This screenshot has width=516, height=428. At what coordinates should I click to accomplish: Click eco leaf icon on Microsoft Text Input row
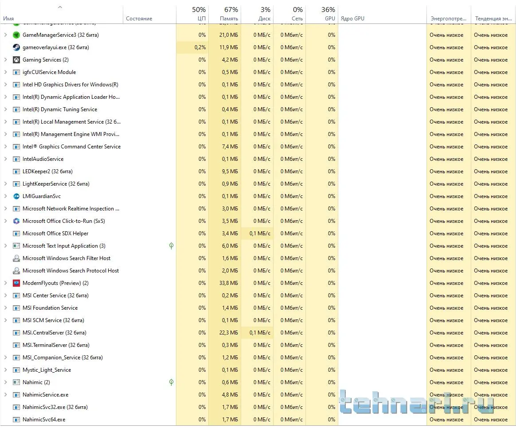click(x=171, y=246)
